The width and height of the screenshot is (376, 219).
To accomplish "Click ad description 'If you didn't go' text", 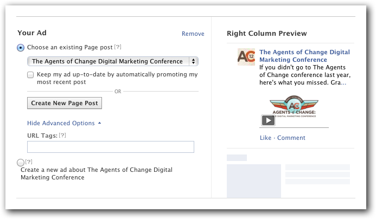I will pyautogui.click(x=305, y=75).
